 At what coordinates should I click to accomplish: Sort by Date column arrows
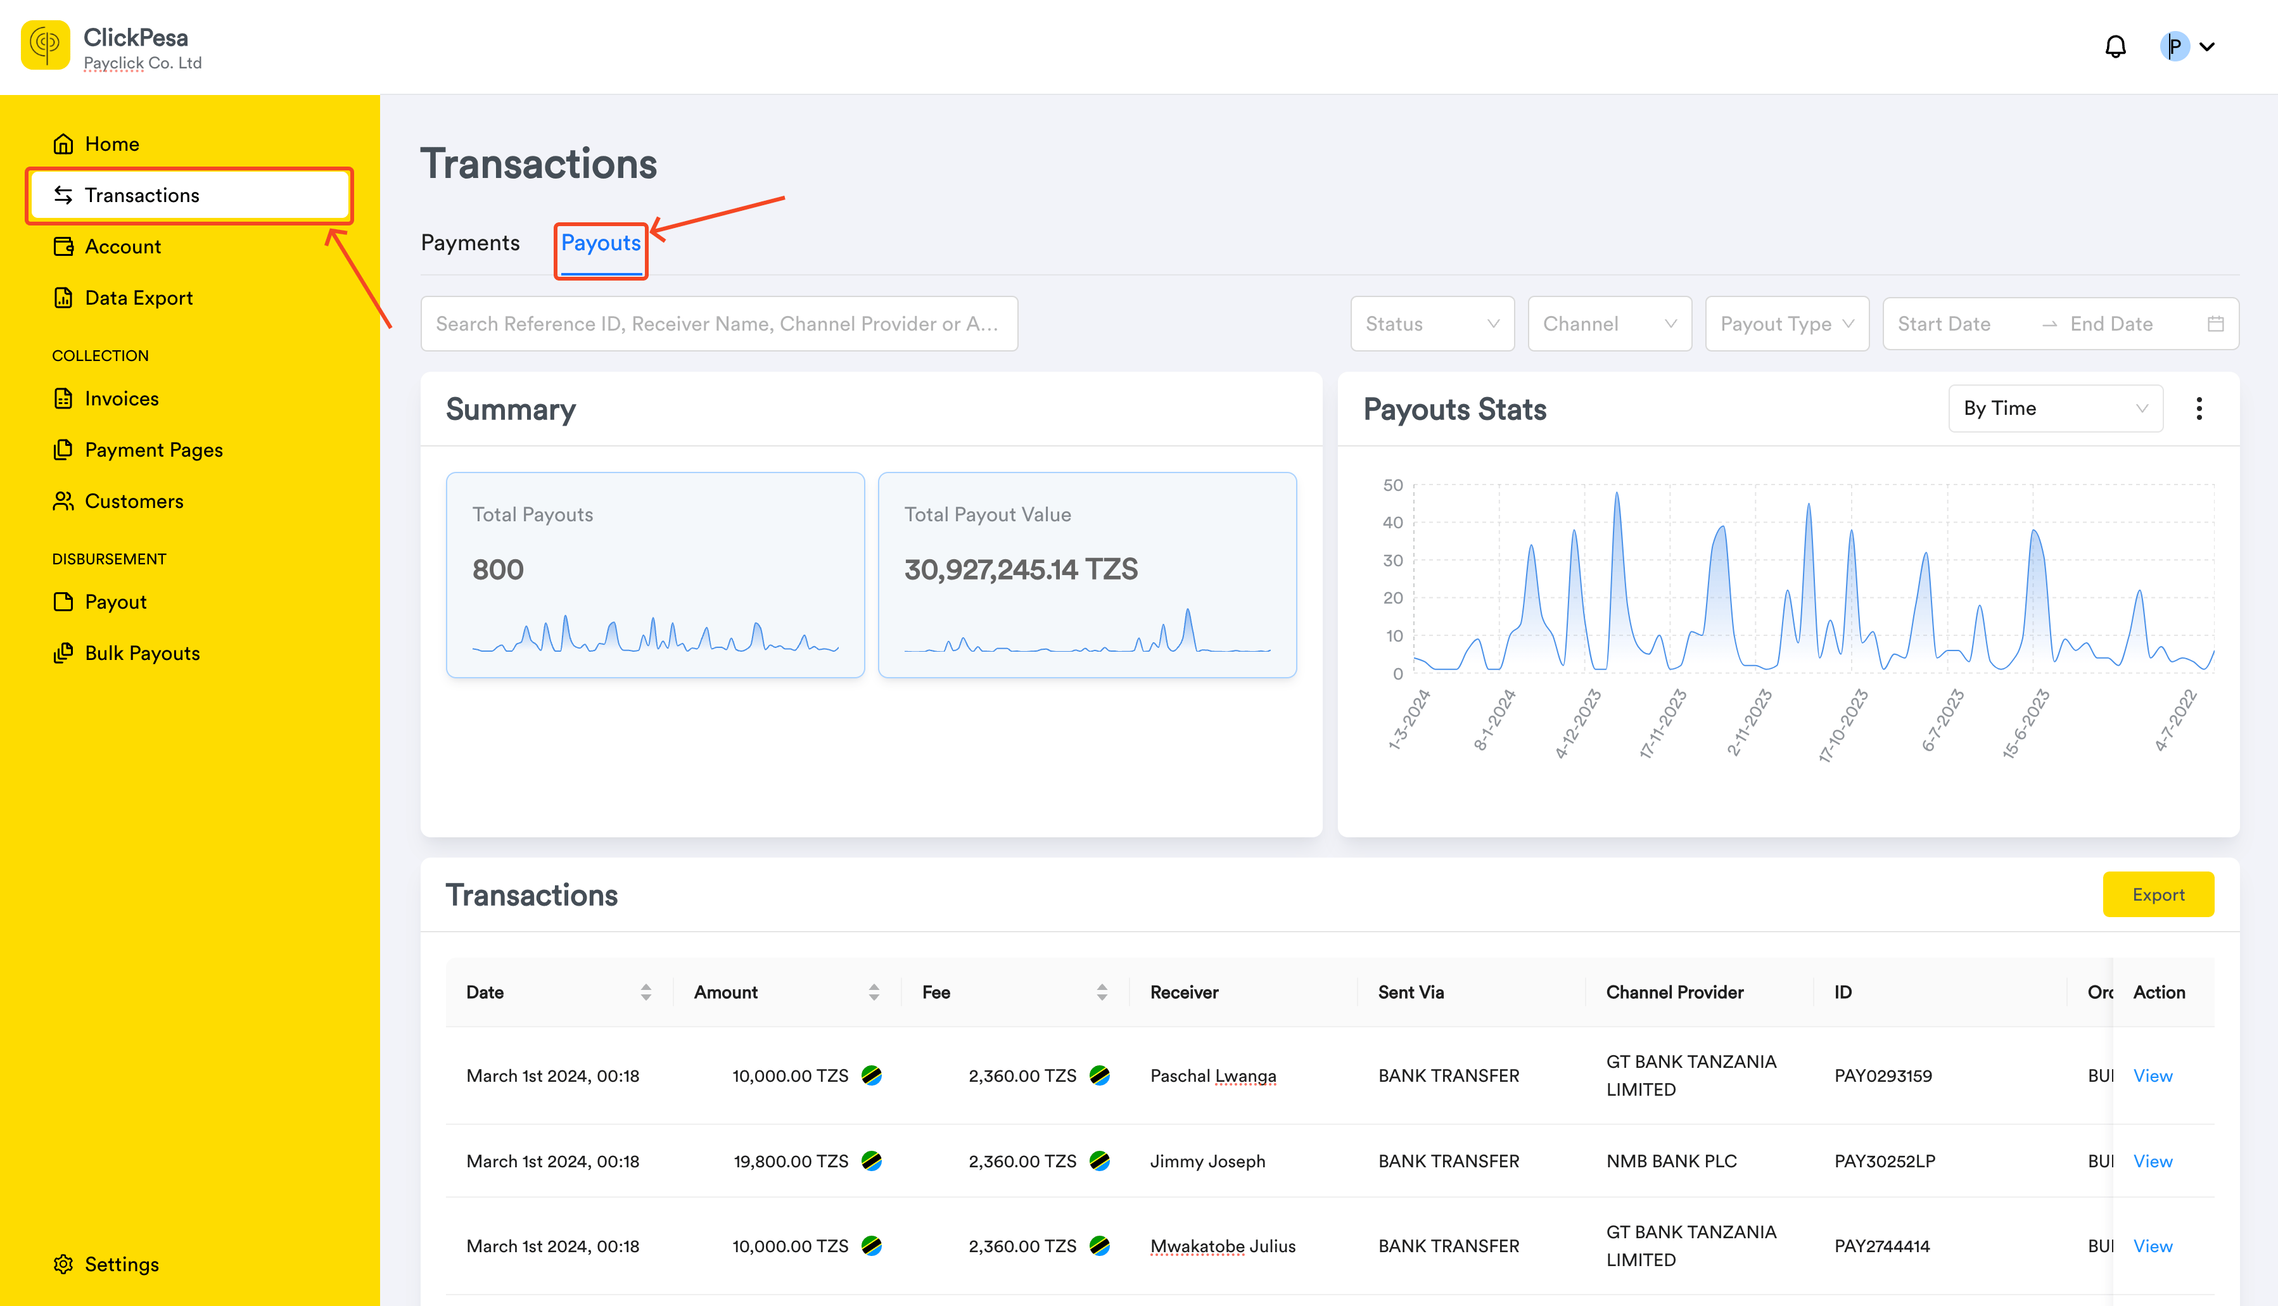pos(646,992)
